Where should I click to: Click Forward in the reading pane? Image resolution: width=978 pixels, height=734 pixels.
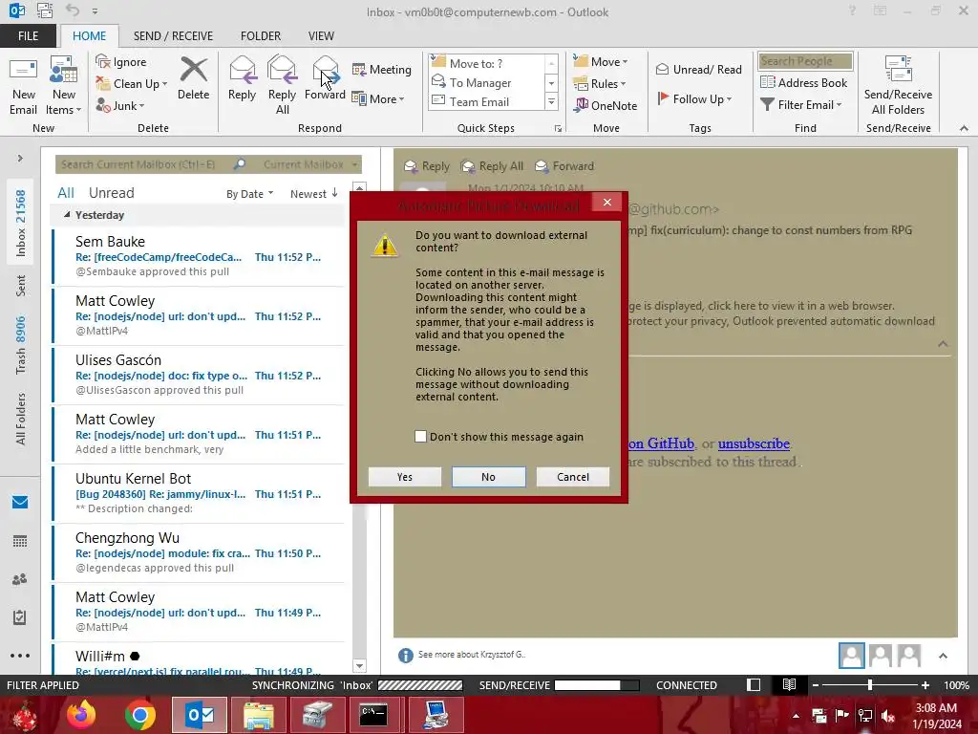(x=564, y=166)
